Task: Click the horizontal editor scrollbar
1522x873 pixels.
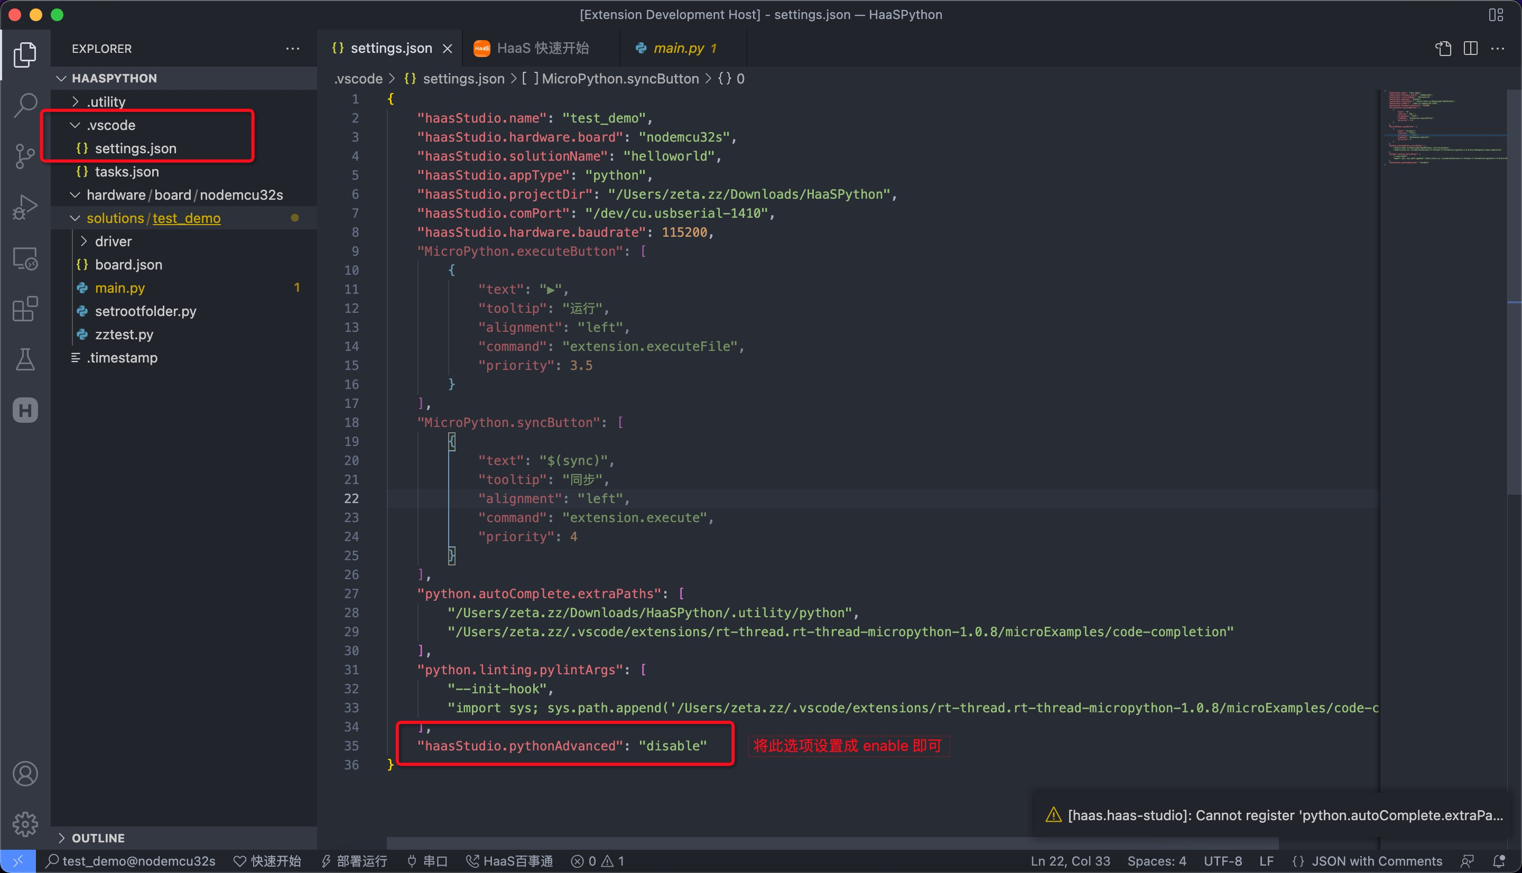Action: (x=832, y=843)
